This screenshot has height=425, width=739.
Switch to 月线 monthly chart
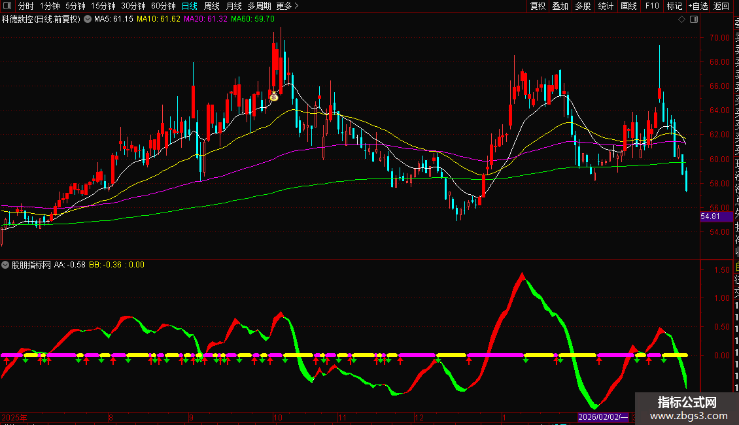233,6
